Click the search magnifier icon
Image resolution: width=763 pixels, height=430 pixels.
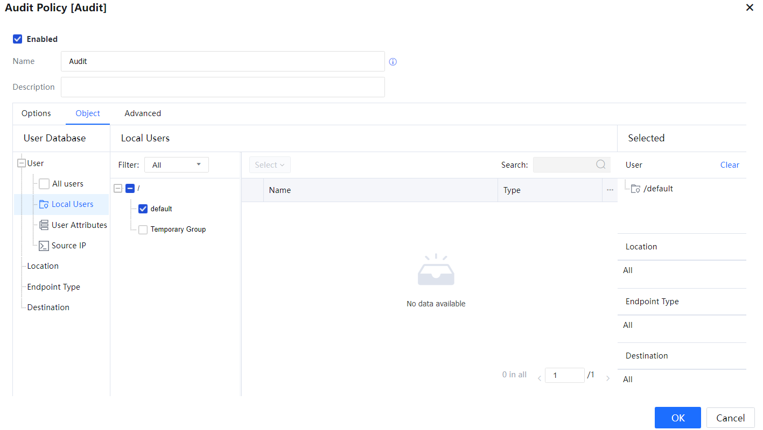601,165
